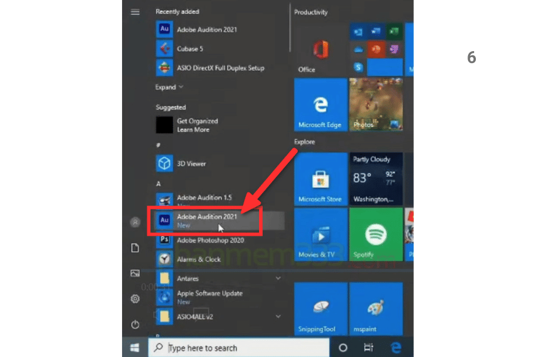Open Alarms & Clock app
The width and height of the screenshot is (536, 357).
click(198, 259)
